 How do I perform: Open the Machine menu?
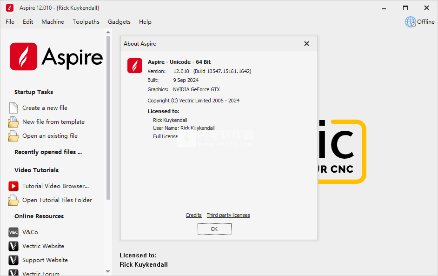[53, 22]
